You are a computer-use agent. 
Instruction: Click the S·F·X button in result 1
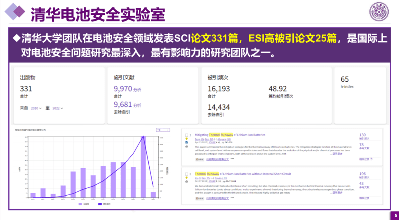200,159
